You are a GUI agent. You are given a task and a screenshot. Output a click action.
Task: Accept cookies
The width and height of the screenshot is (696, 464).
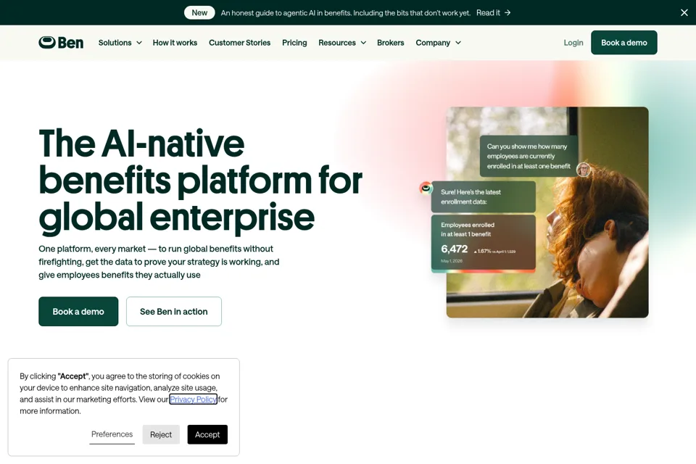click(x=207, y=434)
